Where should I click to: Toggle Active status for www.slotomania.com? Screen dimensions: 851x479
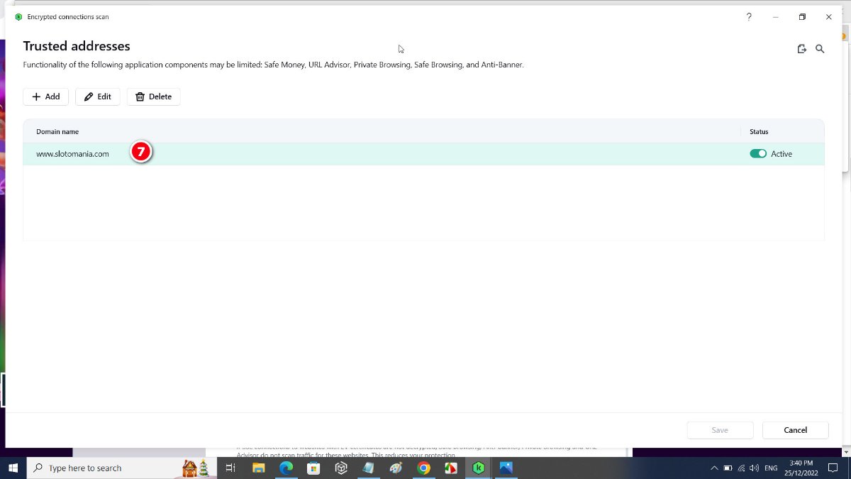pos(758,153)
